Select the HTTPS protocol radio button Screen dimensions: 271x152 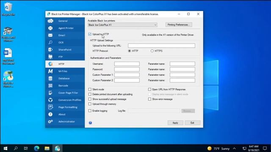pyautogui.click(x=152, y=51)
